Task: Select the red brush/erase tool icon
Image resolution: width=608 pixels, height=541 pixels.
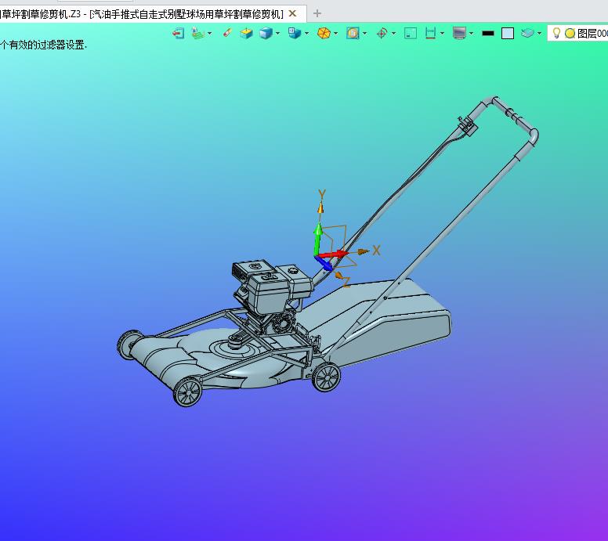Action: tap(228, 33)
